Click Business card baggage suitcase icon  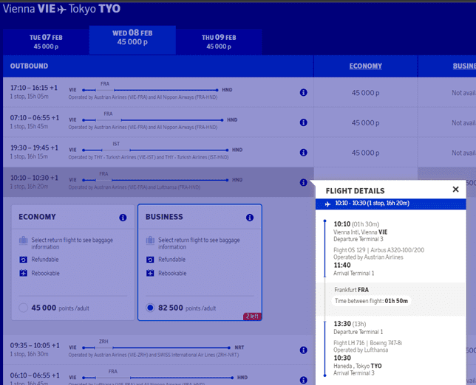[150, 240]
